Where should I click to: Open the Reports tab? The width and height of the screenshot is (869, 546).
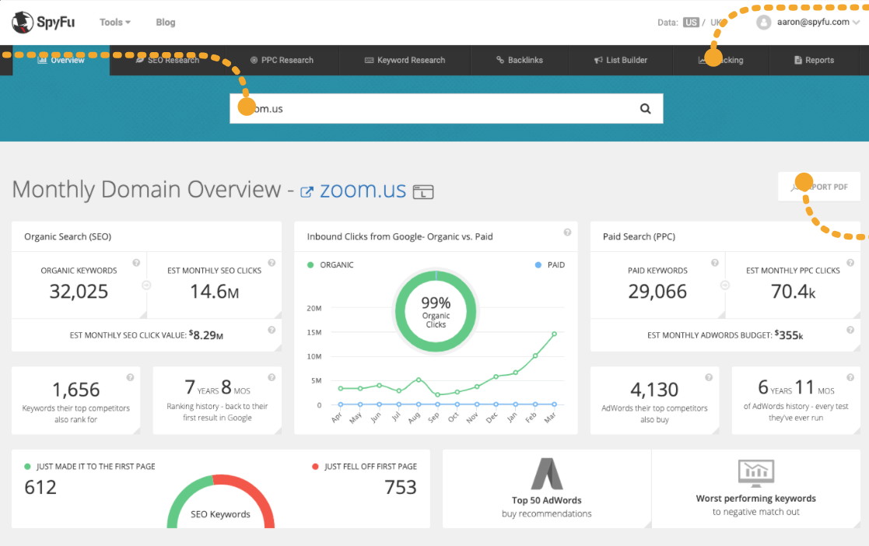pyautogui.click(x=814, y=60)
